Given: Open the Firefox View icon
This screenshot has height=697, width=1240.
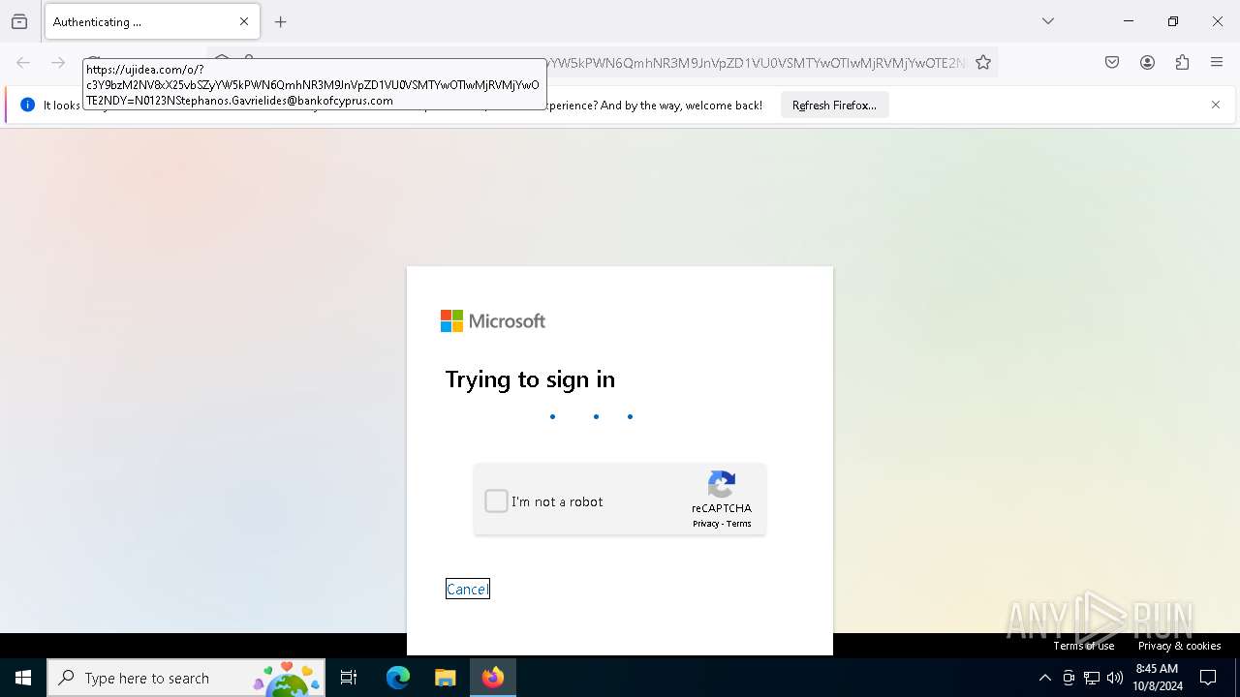Looking at the screenshot, I should pos(19,21).
